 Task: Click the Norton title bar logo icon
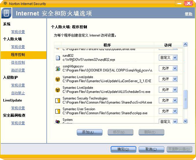click(5, 3)
